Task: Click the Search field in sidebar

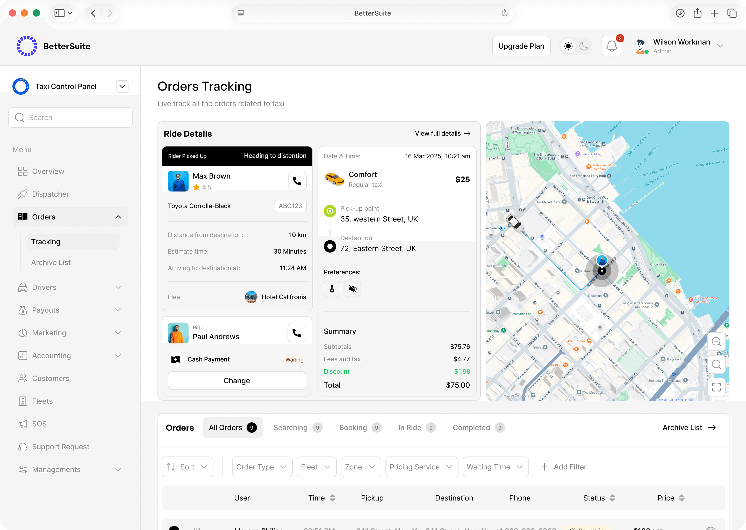Action: pyautogui.click(x=70, y=117)
